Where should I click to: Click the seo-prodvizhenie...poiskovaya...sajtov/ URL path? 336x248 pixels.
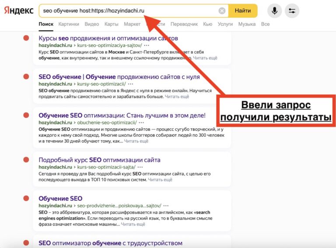[119, 206]
